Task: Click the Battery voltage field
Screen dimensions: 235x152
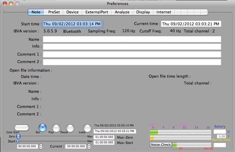Action: 220,132
